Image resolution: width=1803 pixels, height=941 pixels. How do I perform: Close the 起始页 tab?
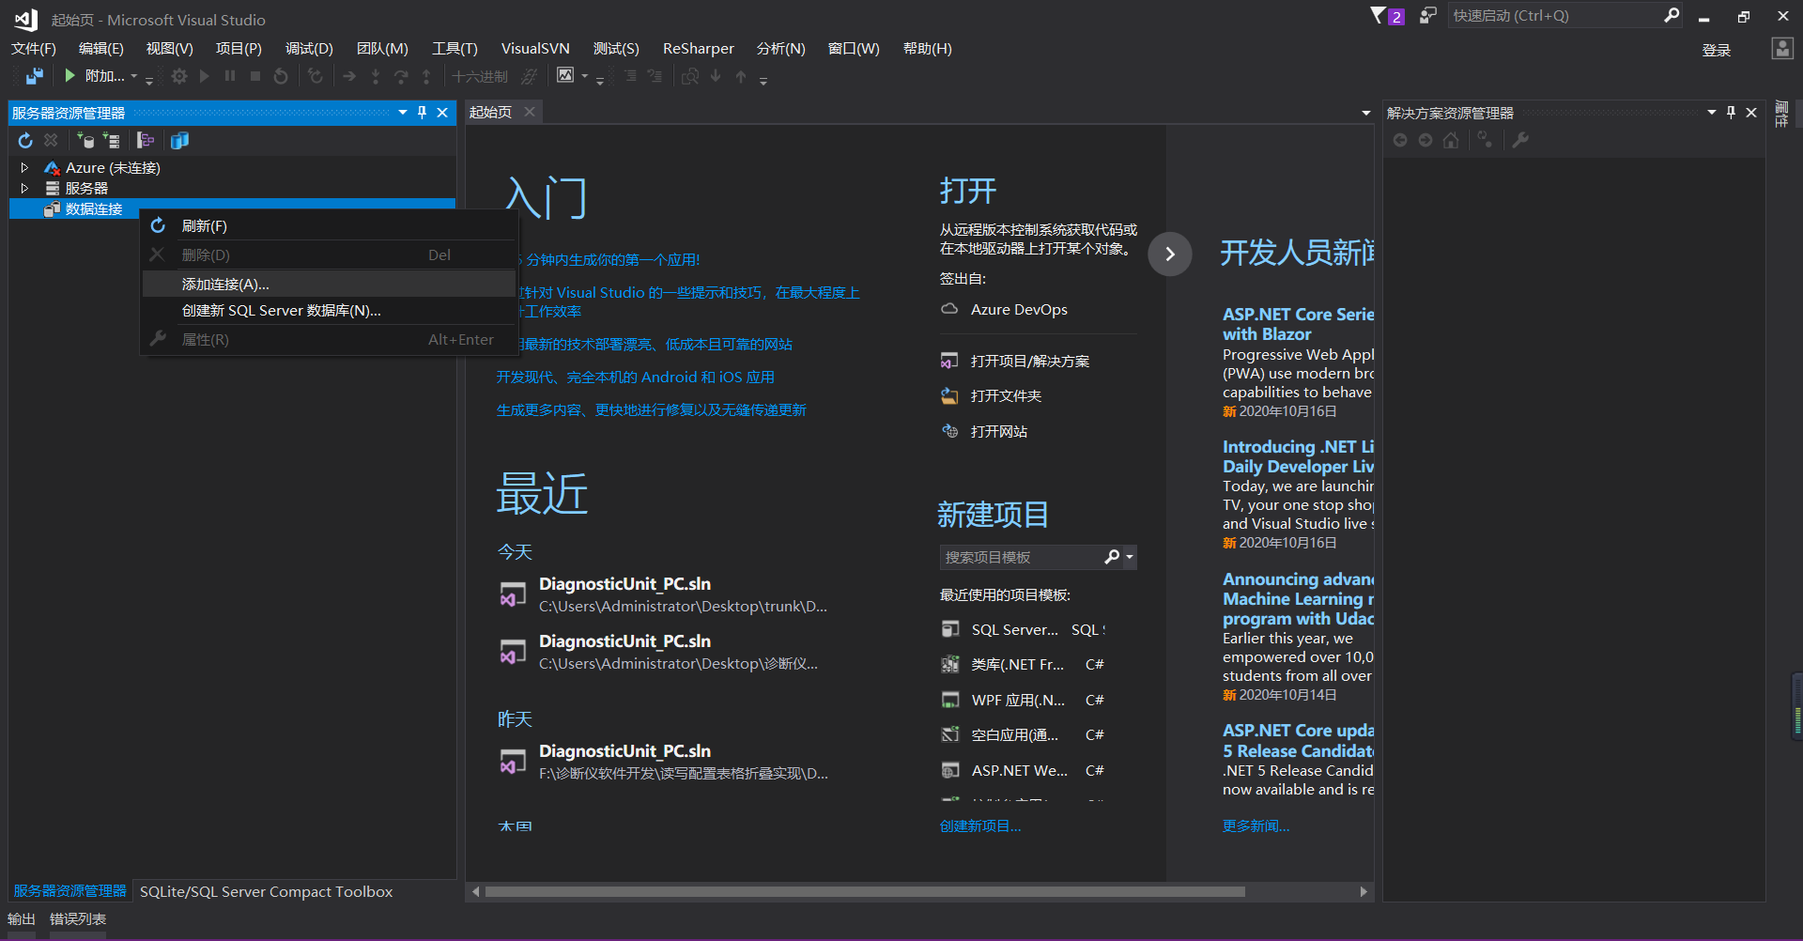[x=530, y=112]
